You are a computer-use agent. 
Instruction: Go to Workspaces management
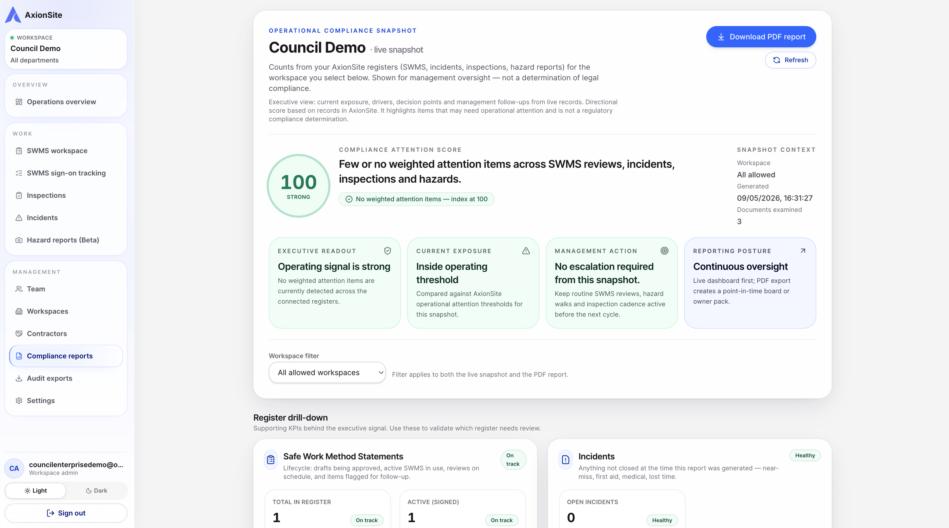click(x=66, y=311)
